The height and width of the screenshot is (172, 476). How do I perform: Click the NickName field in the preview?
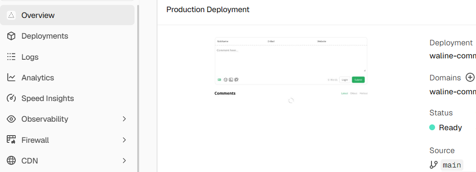pyautogui.click(x=240, y=41)
